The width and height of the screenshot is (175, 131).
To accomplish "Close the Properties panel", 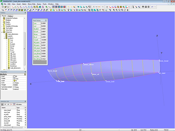I will 25,72.
